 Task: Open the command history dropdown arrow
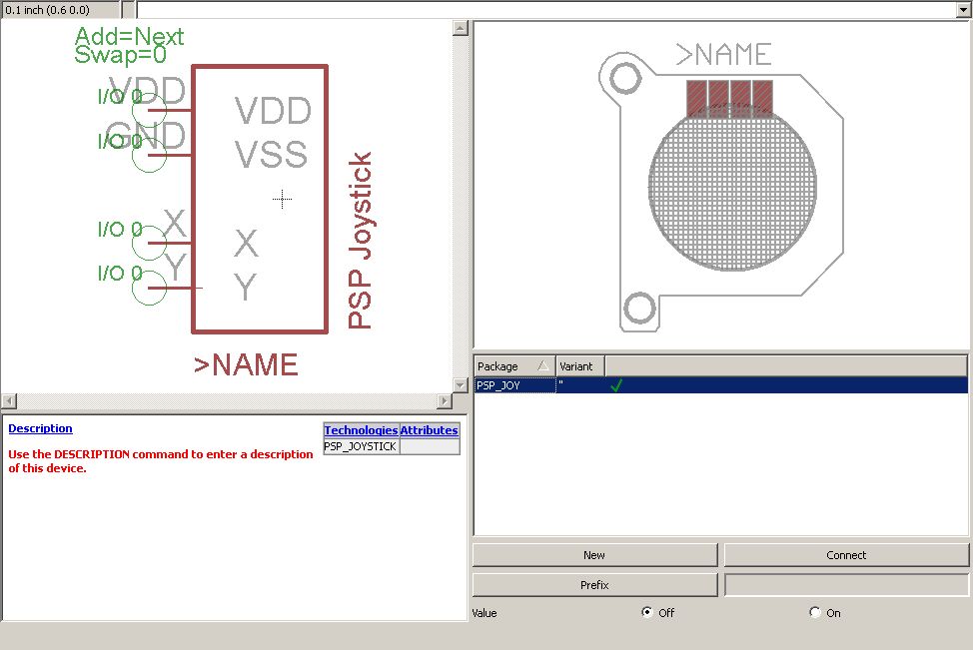(964, 9)
